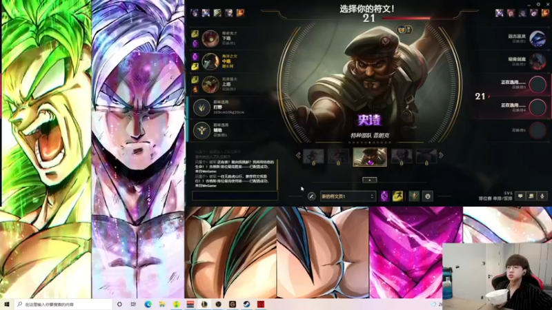The height and width of the screenshot is (310, 552).
Task: Open the rune page edit pencil icon
Action: tap(312, 196)
